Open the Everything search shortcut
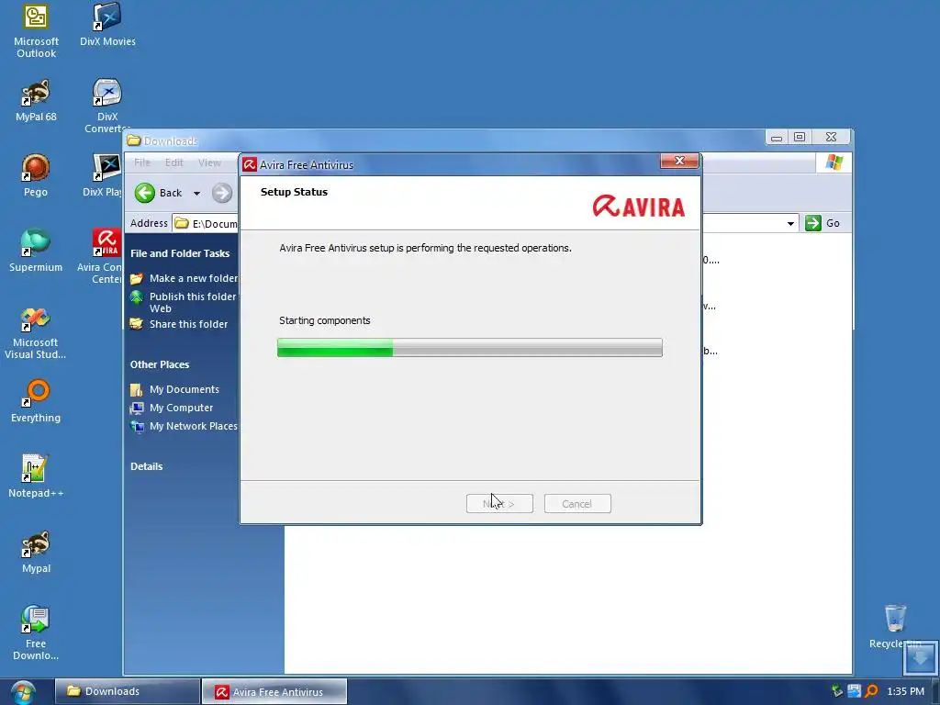 pos(36,401)
